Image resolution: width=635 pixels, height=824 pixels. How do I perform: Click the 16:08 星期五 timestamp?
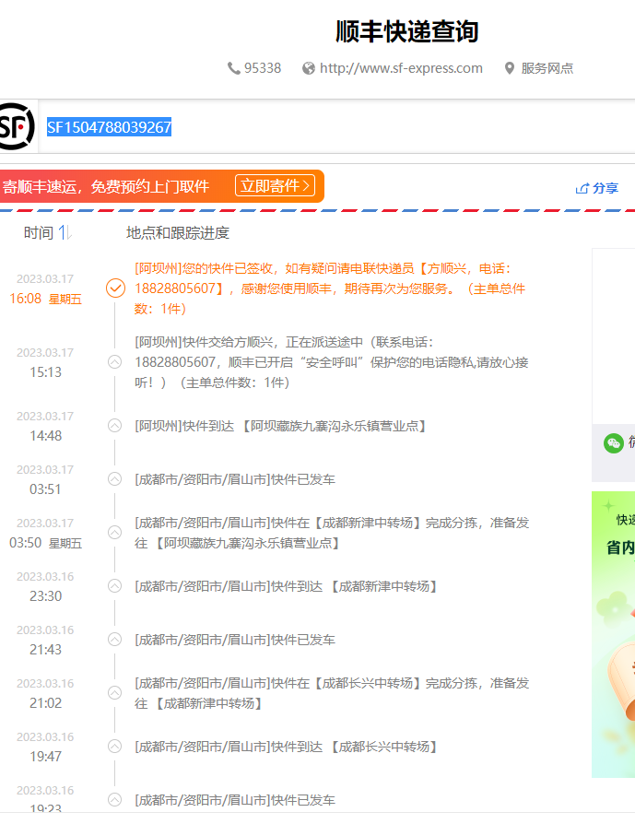tap(46, 299)
